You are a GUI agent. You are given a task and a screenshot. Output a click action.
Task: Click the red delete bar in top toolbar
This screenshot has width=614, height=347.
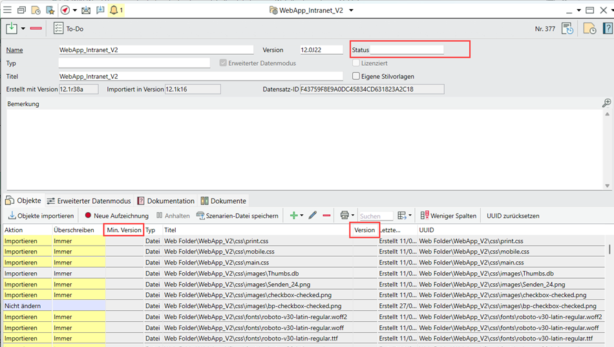pos(36,28)
